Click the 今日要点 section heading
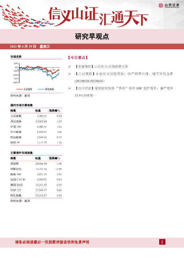The height and width of the screenshot is (260, 184). pos(78,58)
